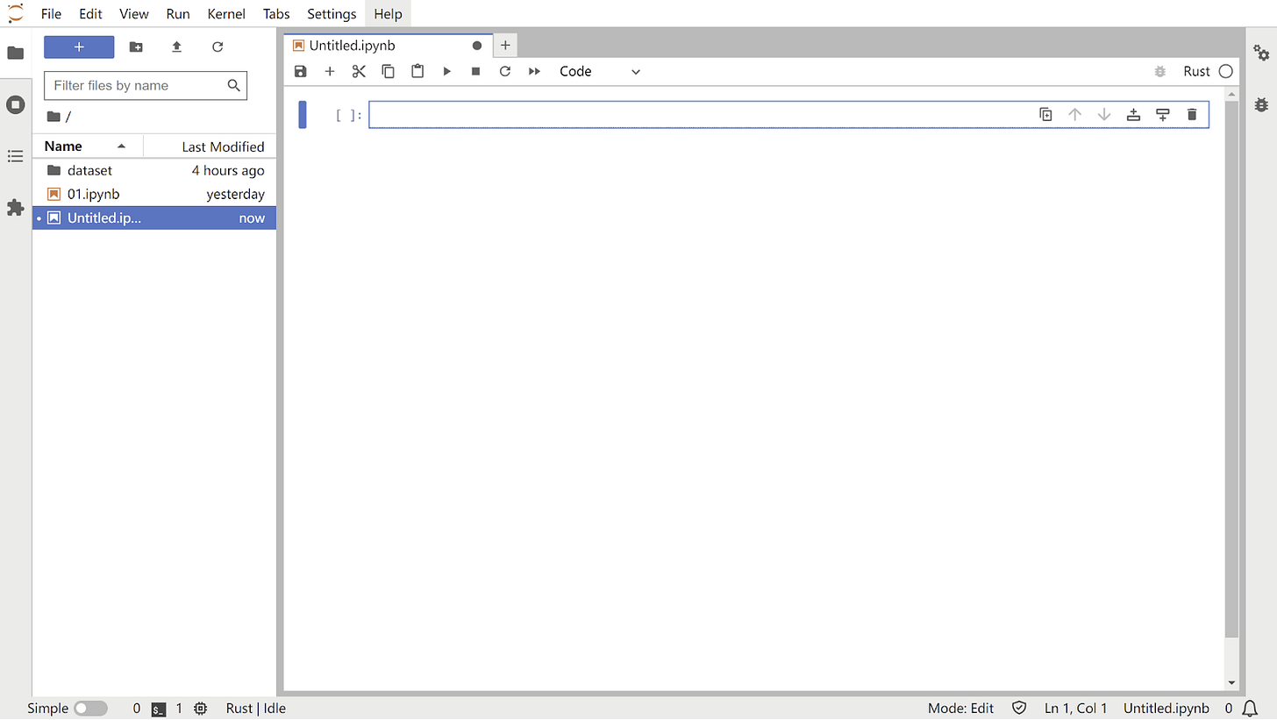Cut the selected cell with scissors icon

point(359,71)
